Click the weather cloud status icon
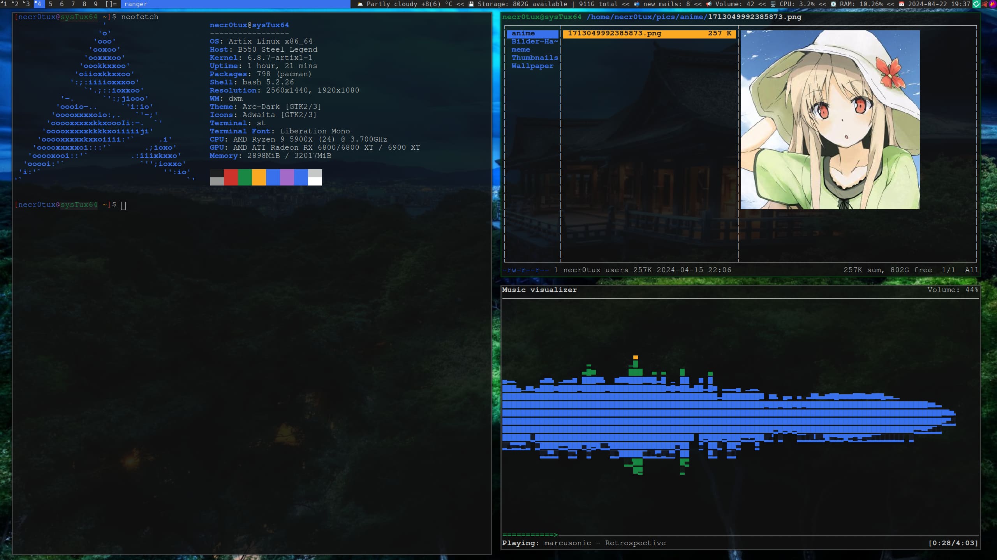Viewport: 997px width, 560px height. click(360, 4)
